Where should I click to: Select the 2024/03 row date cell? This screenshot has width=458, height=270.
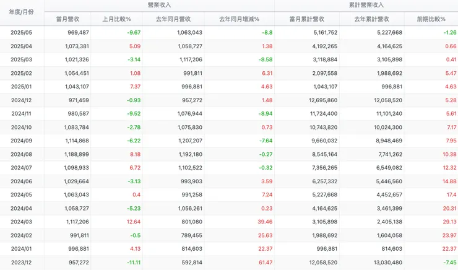21,222
